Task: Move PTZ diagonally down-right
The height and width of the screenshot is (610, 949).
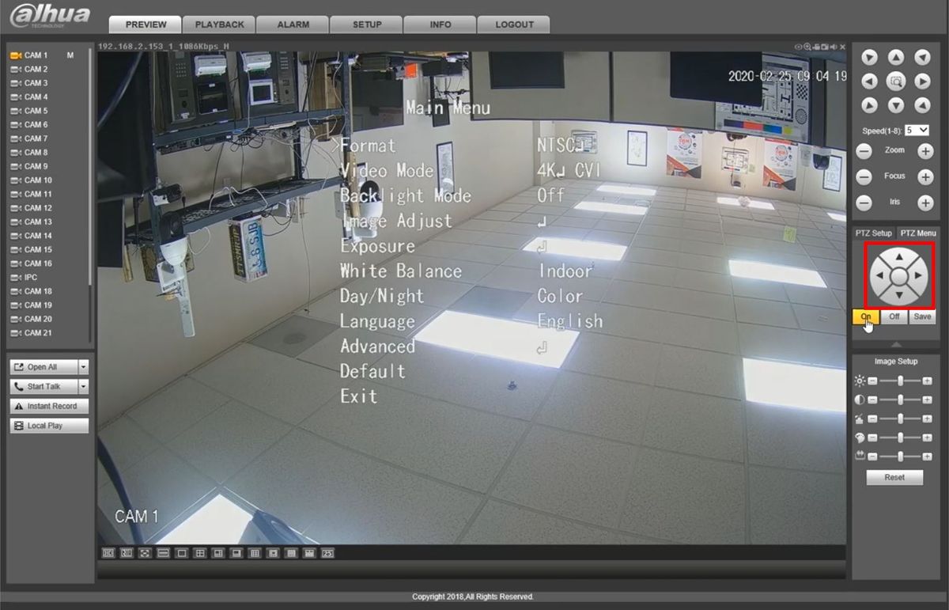Action: tap(922, 104)
